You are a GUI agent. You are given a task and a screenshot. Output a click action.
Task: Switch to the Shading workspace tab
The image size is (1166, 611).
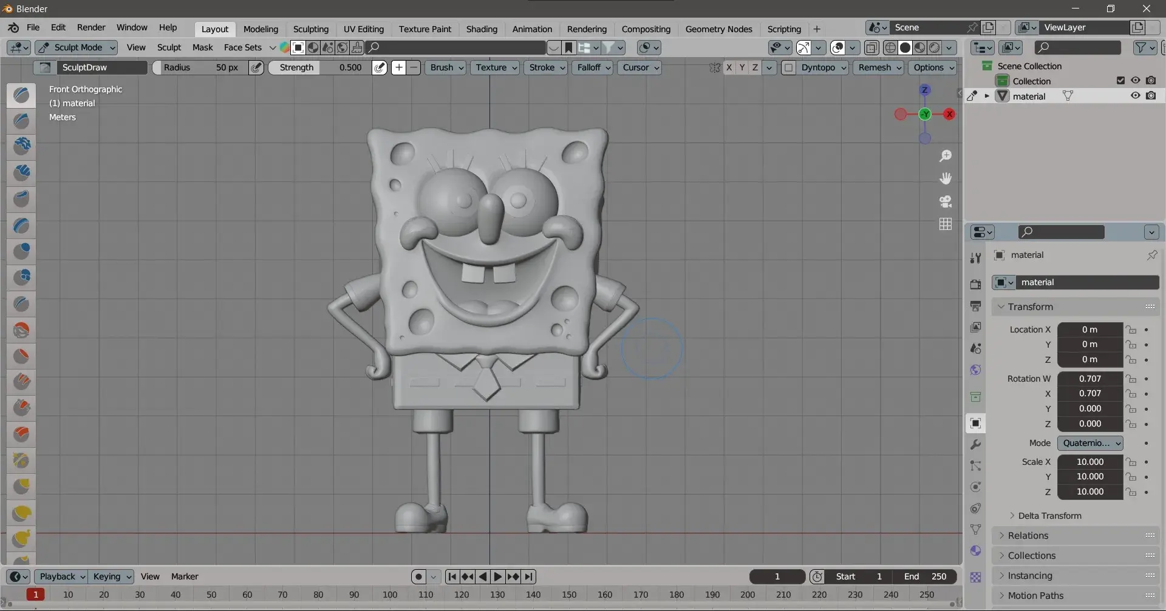pos(482,29)
